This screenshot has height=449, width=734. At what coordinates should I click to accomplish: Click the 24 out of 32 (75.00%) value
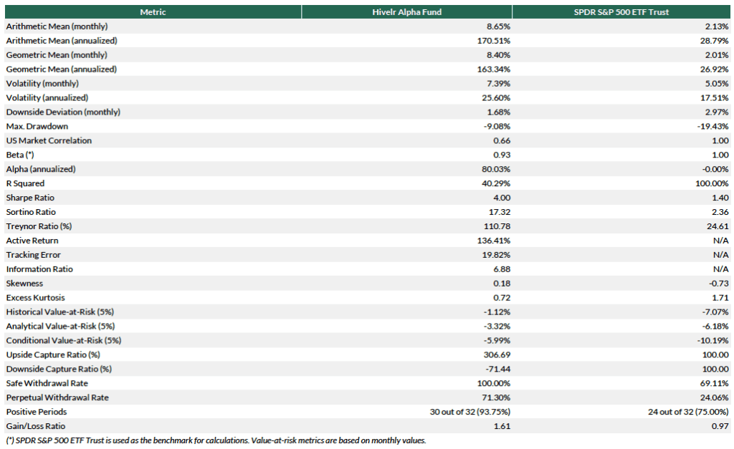click(x=688, y=412)
